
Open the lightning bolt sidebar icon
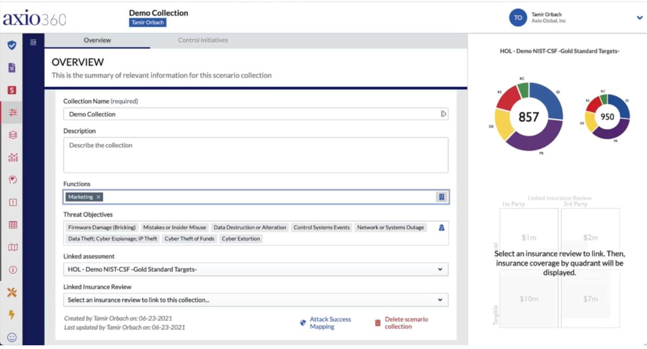click(12, 315)
